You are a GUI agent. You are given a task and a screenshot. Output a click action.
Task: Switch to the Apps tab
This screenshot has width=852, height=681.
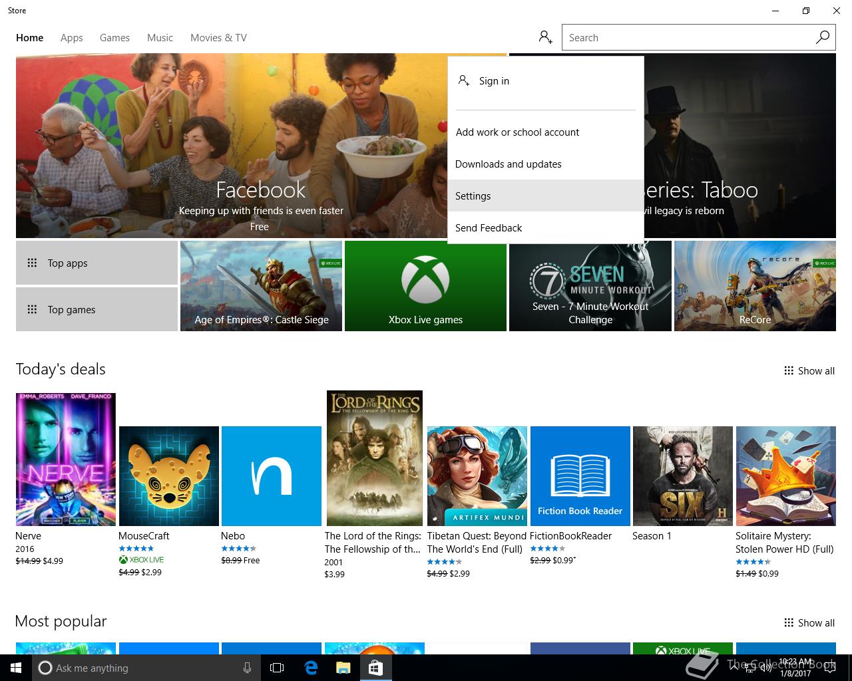(x=72, y=38)
